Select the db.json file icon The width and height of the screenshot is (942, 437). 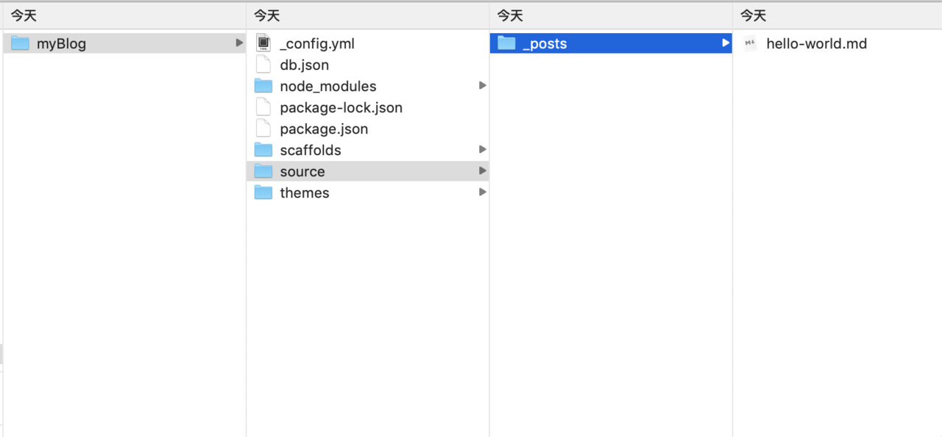[263, 65]
